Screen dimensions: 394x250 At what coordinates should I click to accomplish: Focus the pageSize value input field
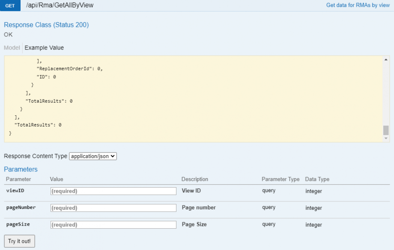[x=113, y=225]
